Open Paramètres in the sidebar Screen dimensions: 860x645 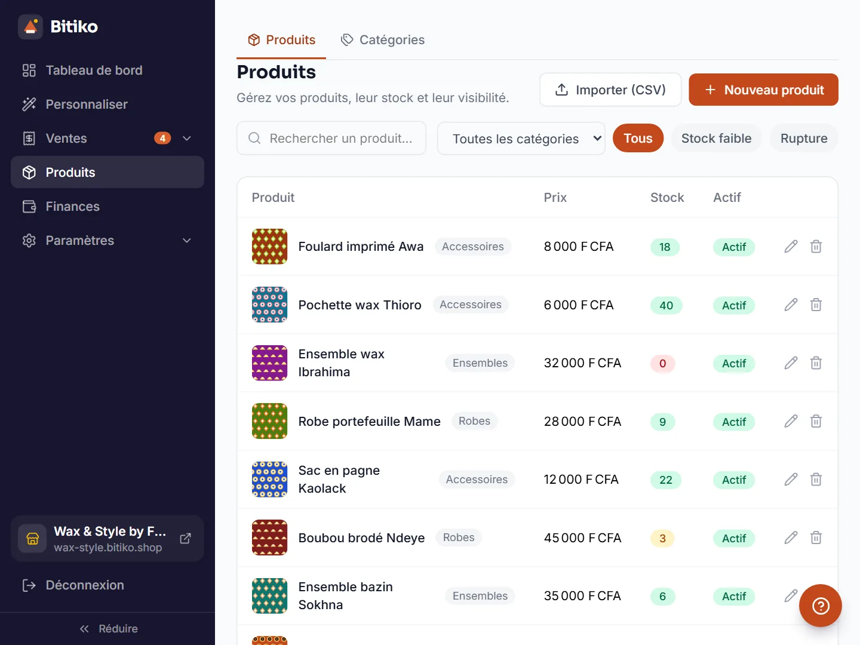pos(107,241)
